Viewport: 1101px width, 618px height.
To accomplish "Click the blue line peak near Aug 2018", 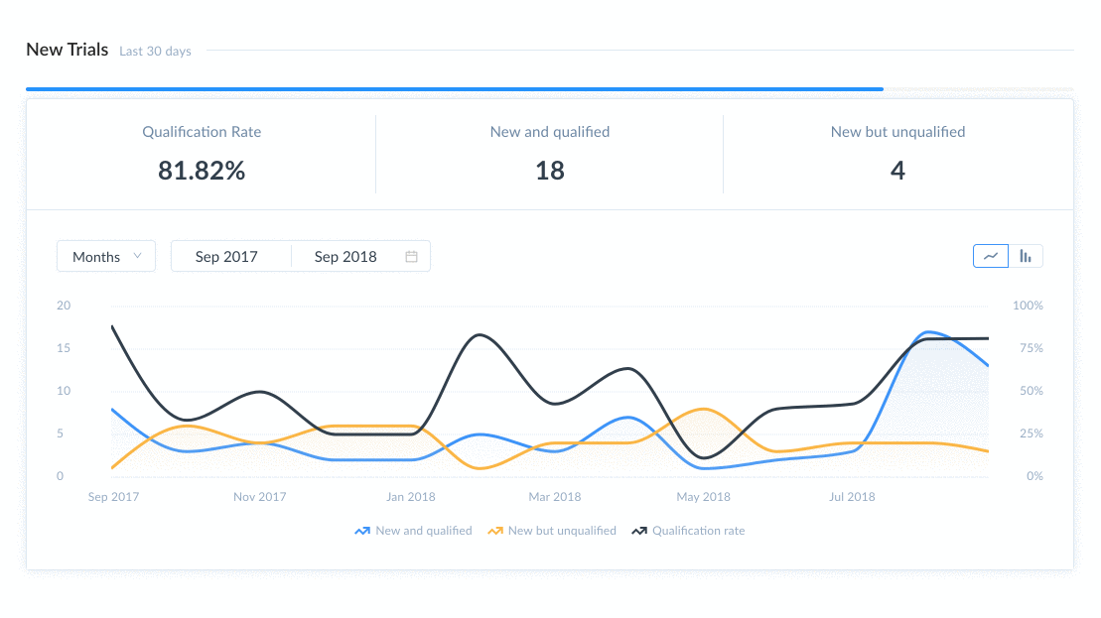I will pyautogui.click(x=929, y=331).
